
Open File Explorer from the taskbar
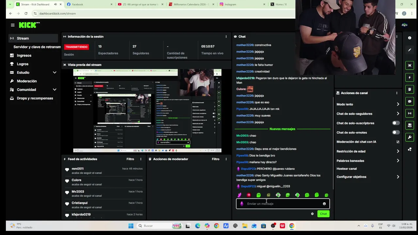pos(245,226)
